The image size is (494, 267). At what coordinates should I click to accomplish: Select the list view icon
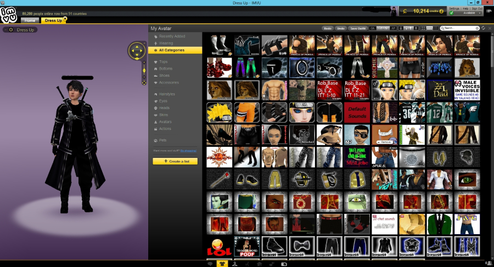(436, 29)
